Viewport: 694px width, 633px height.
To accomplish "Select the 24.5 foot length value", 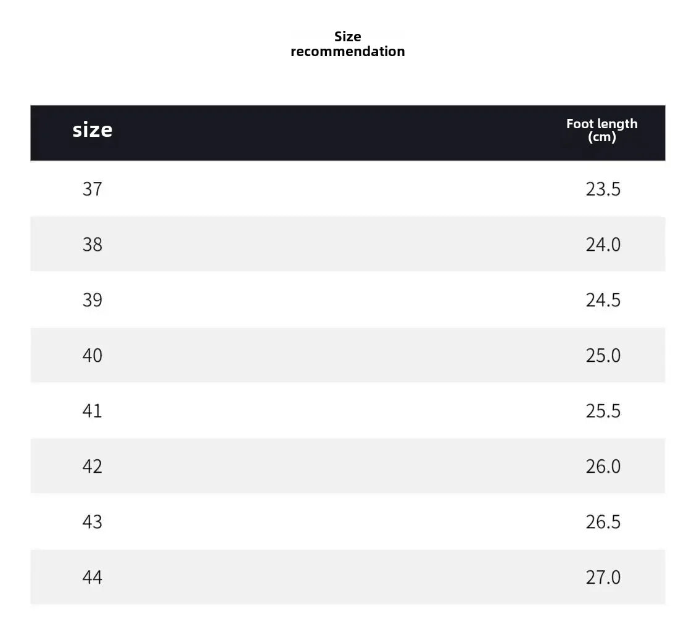I will pos(603,300).
